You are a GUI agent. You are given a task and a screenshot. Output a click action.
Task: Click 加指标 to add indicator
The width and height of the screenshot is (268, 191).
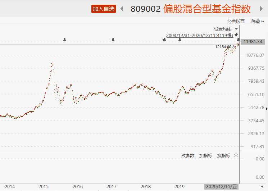click(206, 156)
